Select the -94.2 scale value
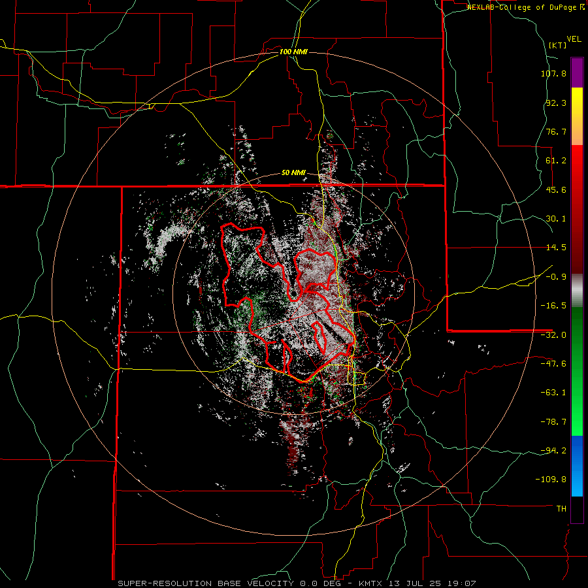Viewport: 588px width, 588px height. (x=553, y=451)
